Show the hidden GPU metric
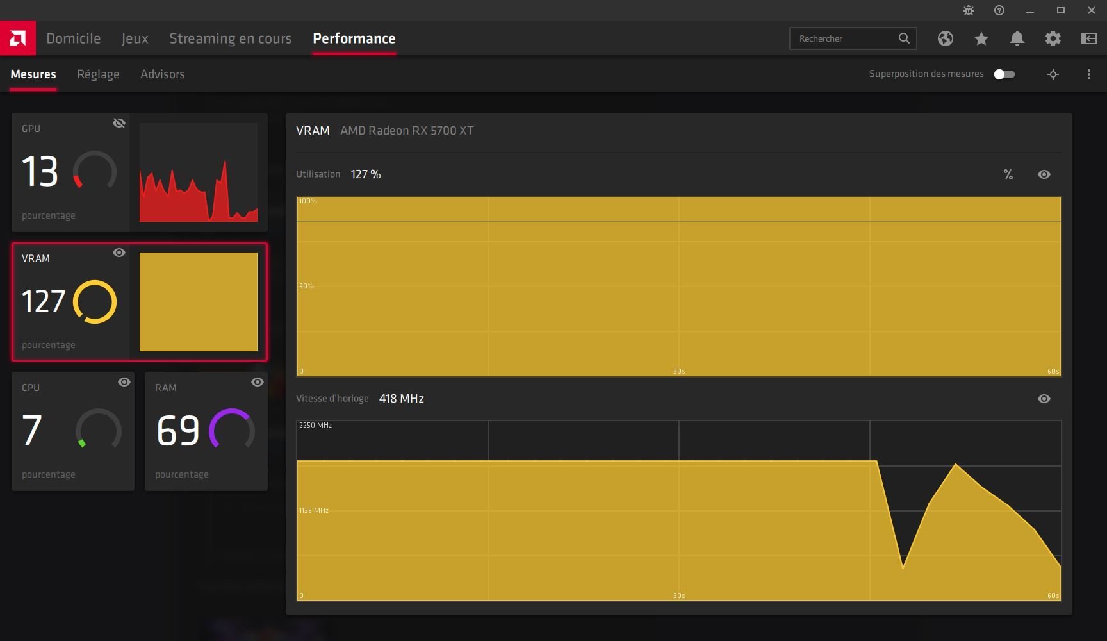The image size is (1107, 641). click(119, 123)
